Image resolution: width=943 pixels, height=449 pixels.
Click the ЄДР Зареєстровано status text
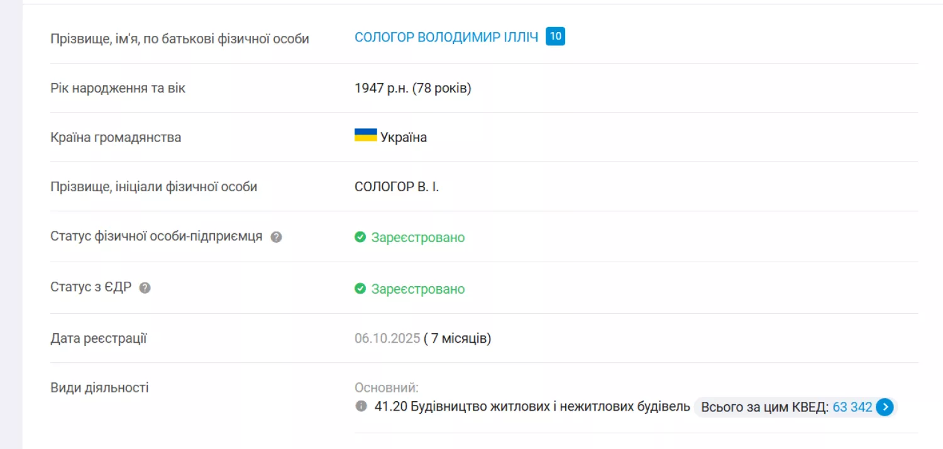point(418,289)
